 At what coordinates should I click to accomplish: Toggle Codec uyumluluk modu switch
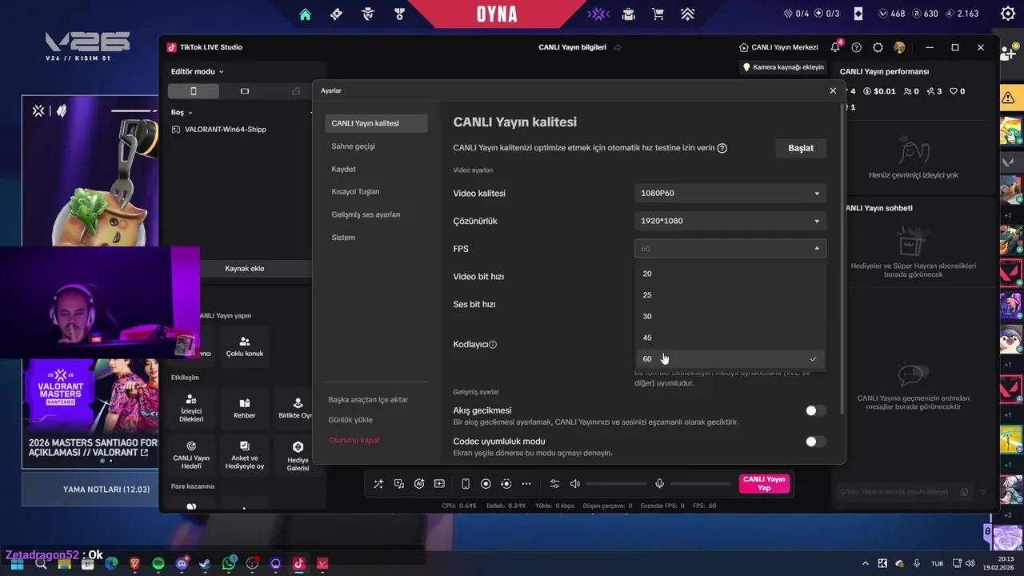click(815, 442)
